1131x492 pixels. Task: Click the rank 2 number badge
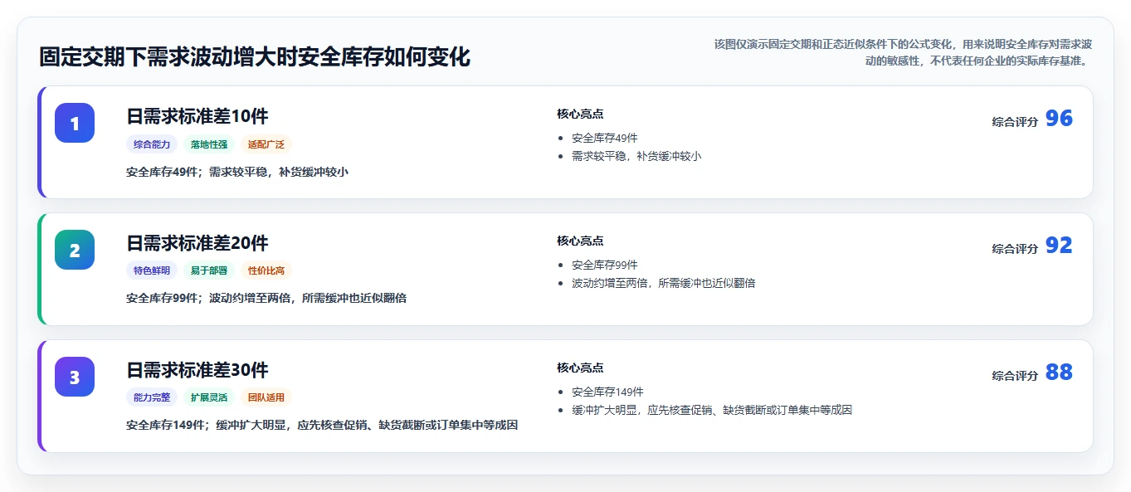pos(75,250)
